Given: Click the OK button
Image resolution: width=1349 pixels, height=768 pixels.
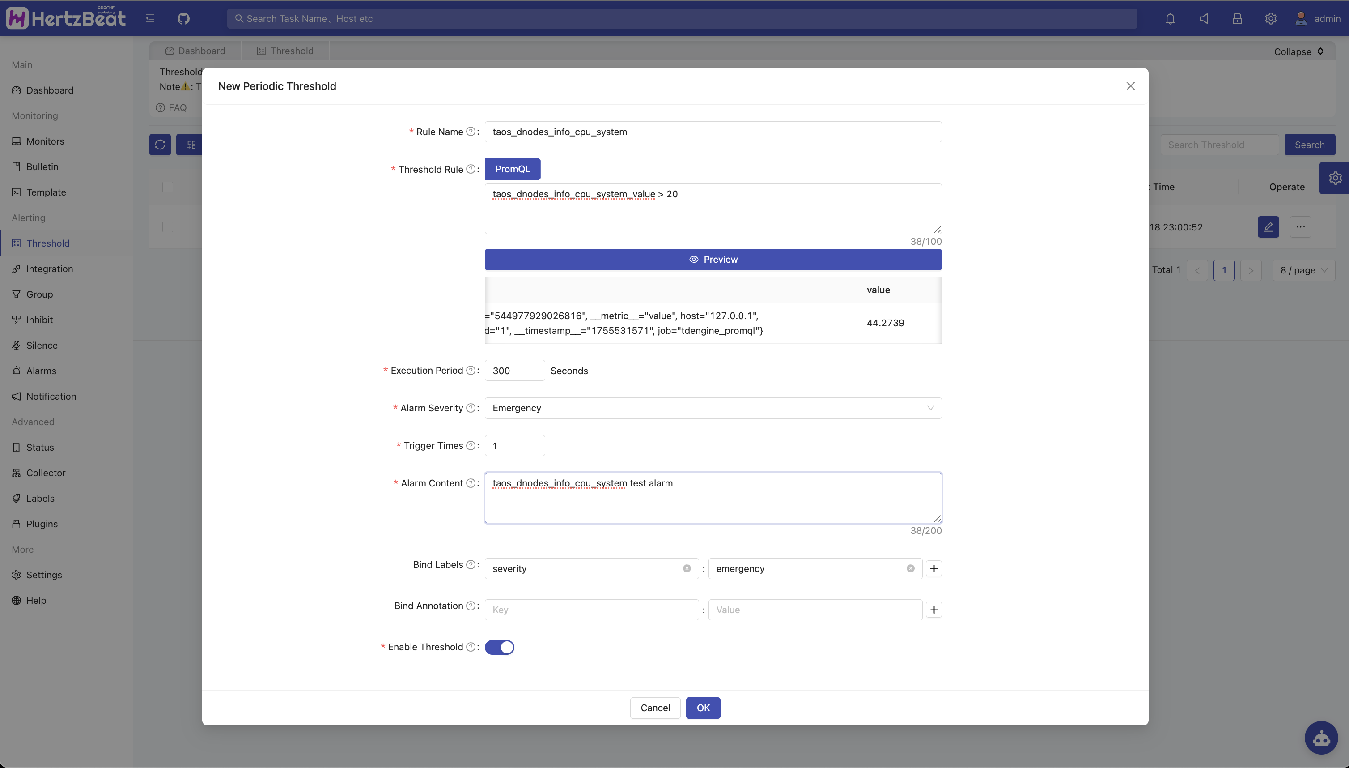Looking at the screenshot, I should click(x=703, y=708).
